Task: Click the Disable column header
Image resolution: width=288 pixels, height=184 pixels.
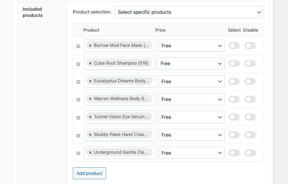Action: pos(250,30)
